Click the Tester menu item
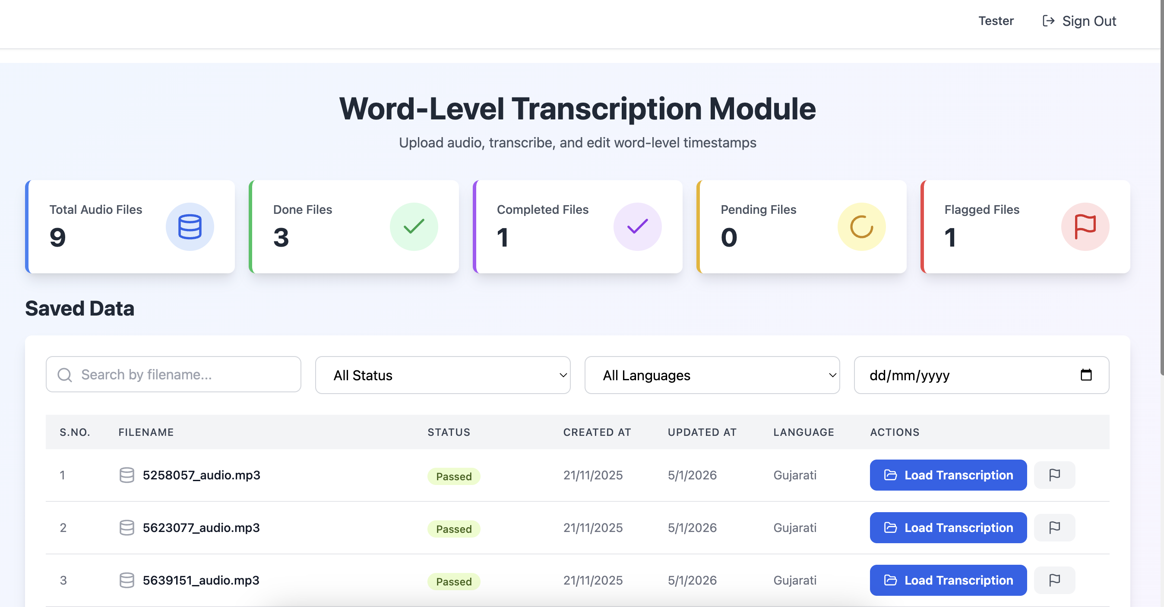 pos(996,21)
